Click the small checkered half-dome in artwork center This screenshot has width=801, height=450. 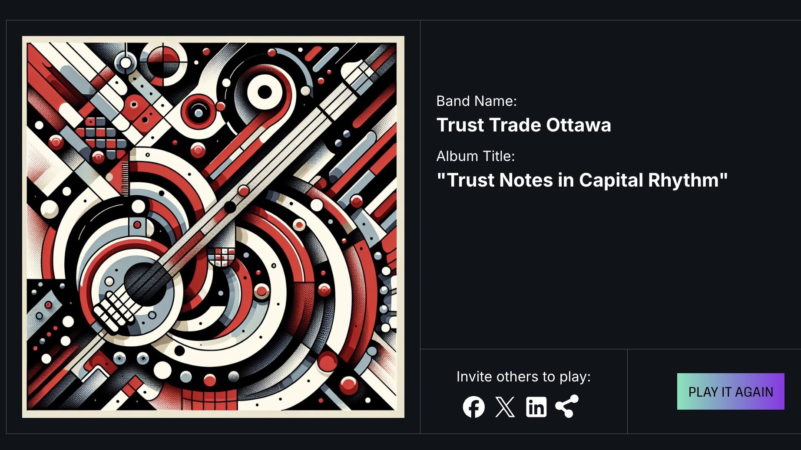point(221,256)
